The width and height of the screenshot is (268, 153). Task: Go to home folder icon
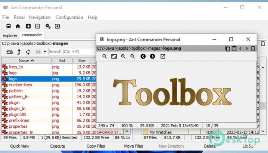pyautogui.click(x=18, y=26)
